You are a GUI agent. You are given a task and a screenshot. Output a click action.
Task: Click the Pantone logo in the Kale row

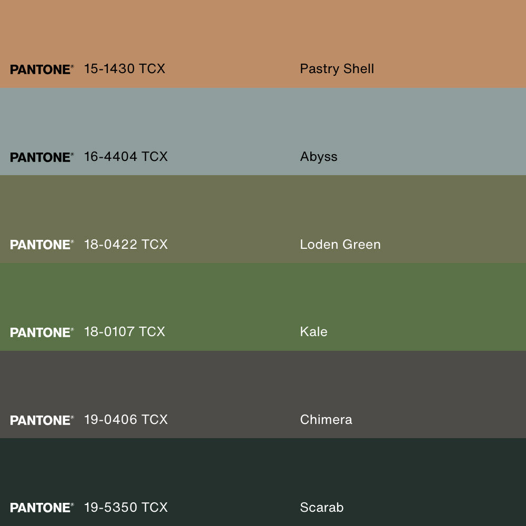tap(42, 332)
